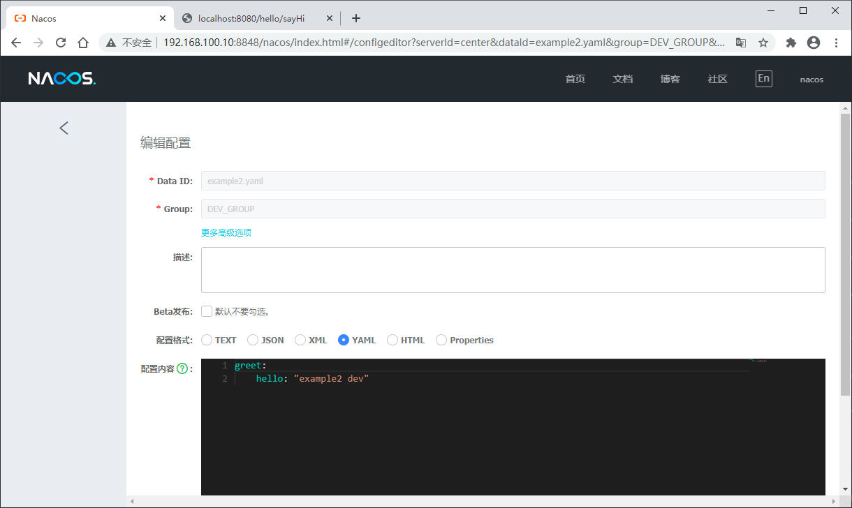This screenshot has height=508, width=852.
Task: Click the Nacos logo in header
Action: 62,79
